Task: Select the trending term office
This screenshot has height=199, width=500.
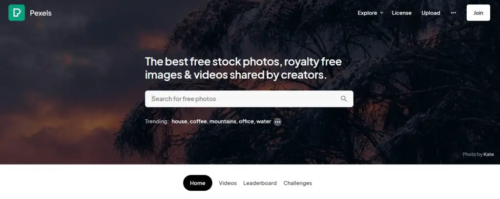Action: coord(246,122)
